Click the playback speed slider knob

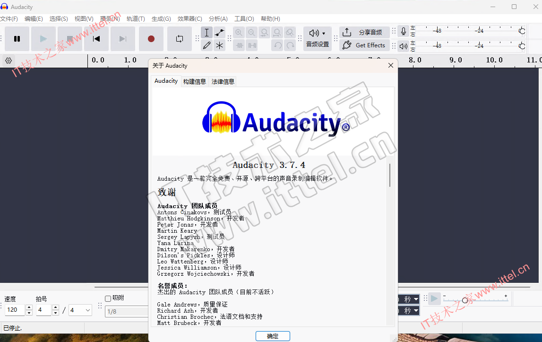(465, 300)
